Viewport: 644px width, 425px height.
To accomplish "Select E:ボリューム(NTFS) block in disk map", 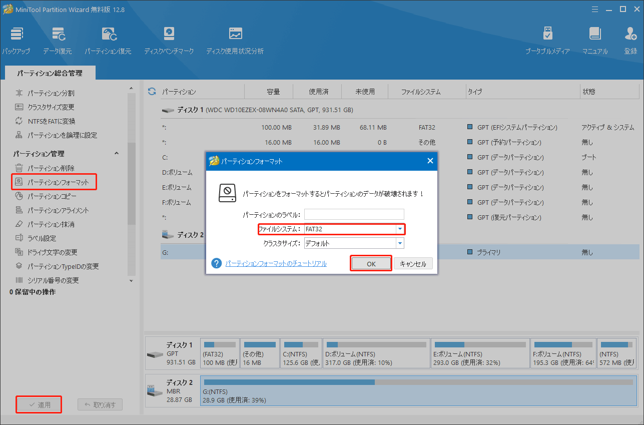I will click(480, 353).
